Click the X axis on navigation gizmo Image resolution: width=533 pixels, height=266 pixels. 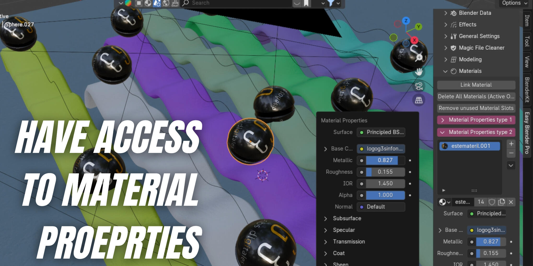(414, 40)
